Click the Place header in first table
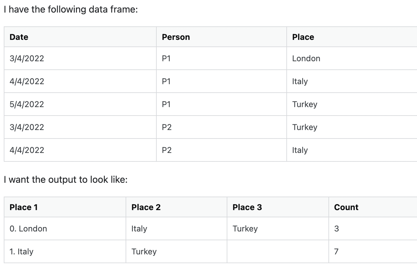The height and width of the screenshot is (266, 417). pyautogui.click(x=303, y=37)
